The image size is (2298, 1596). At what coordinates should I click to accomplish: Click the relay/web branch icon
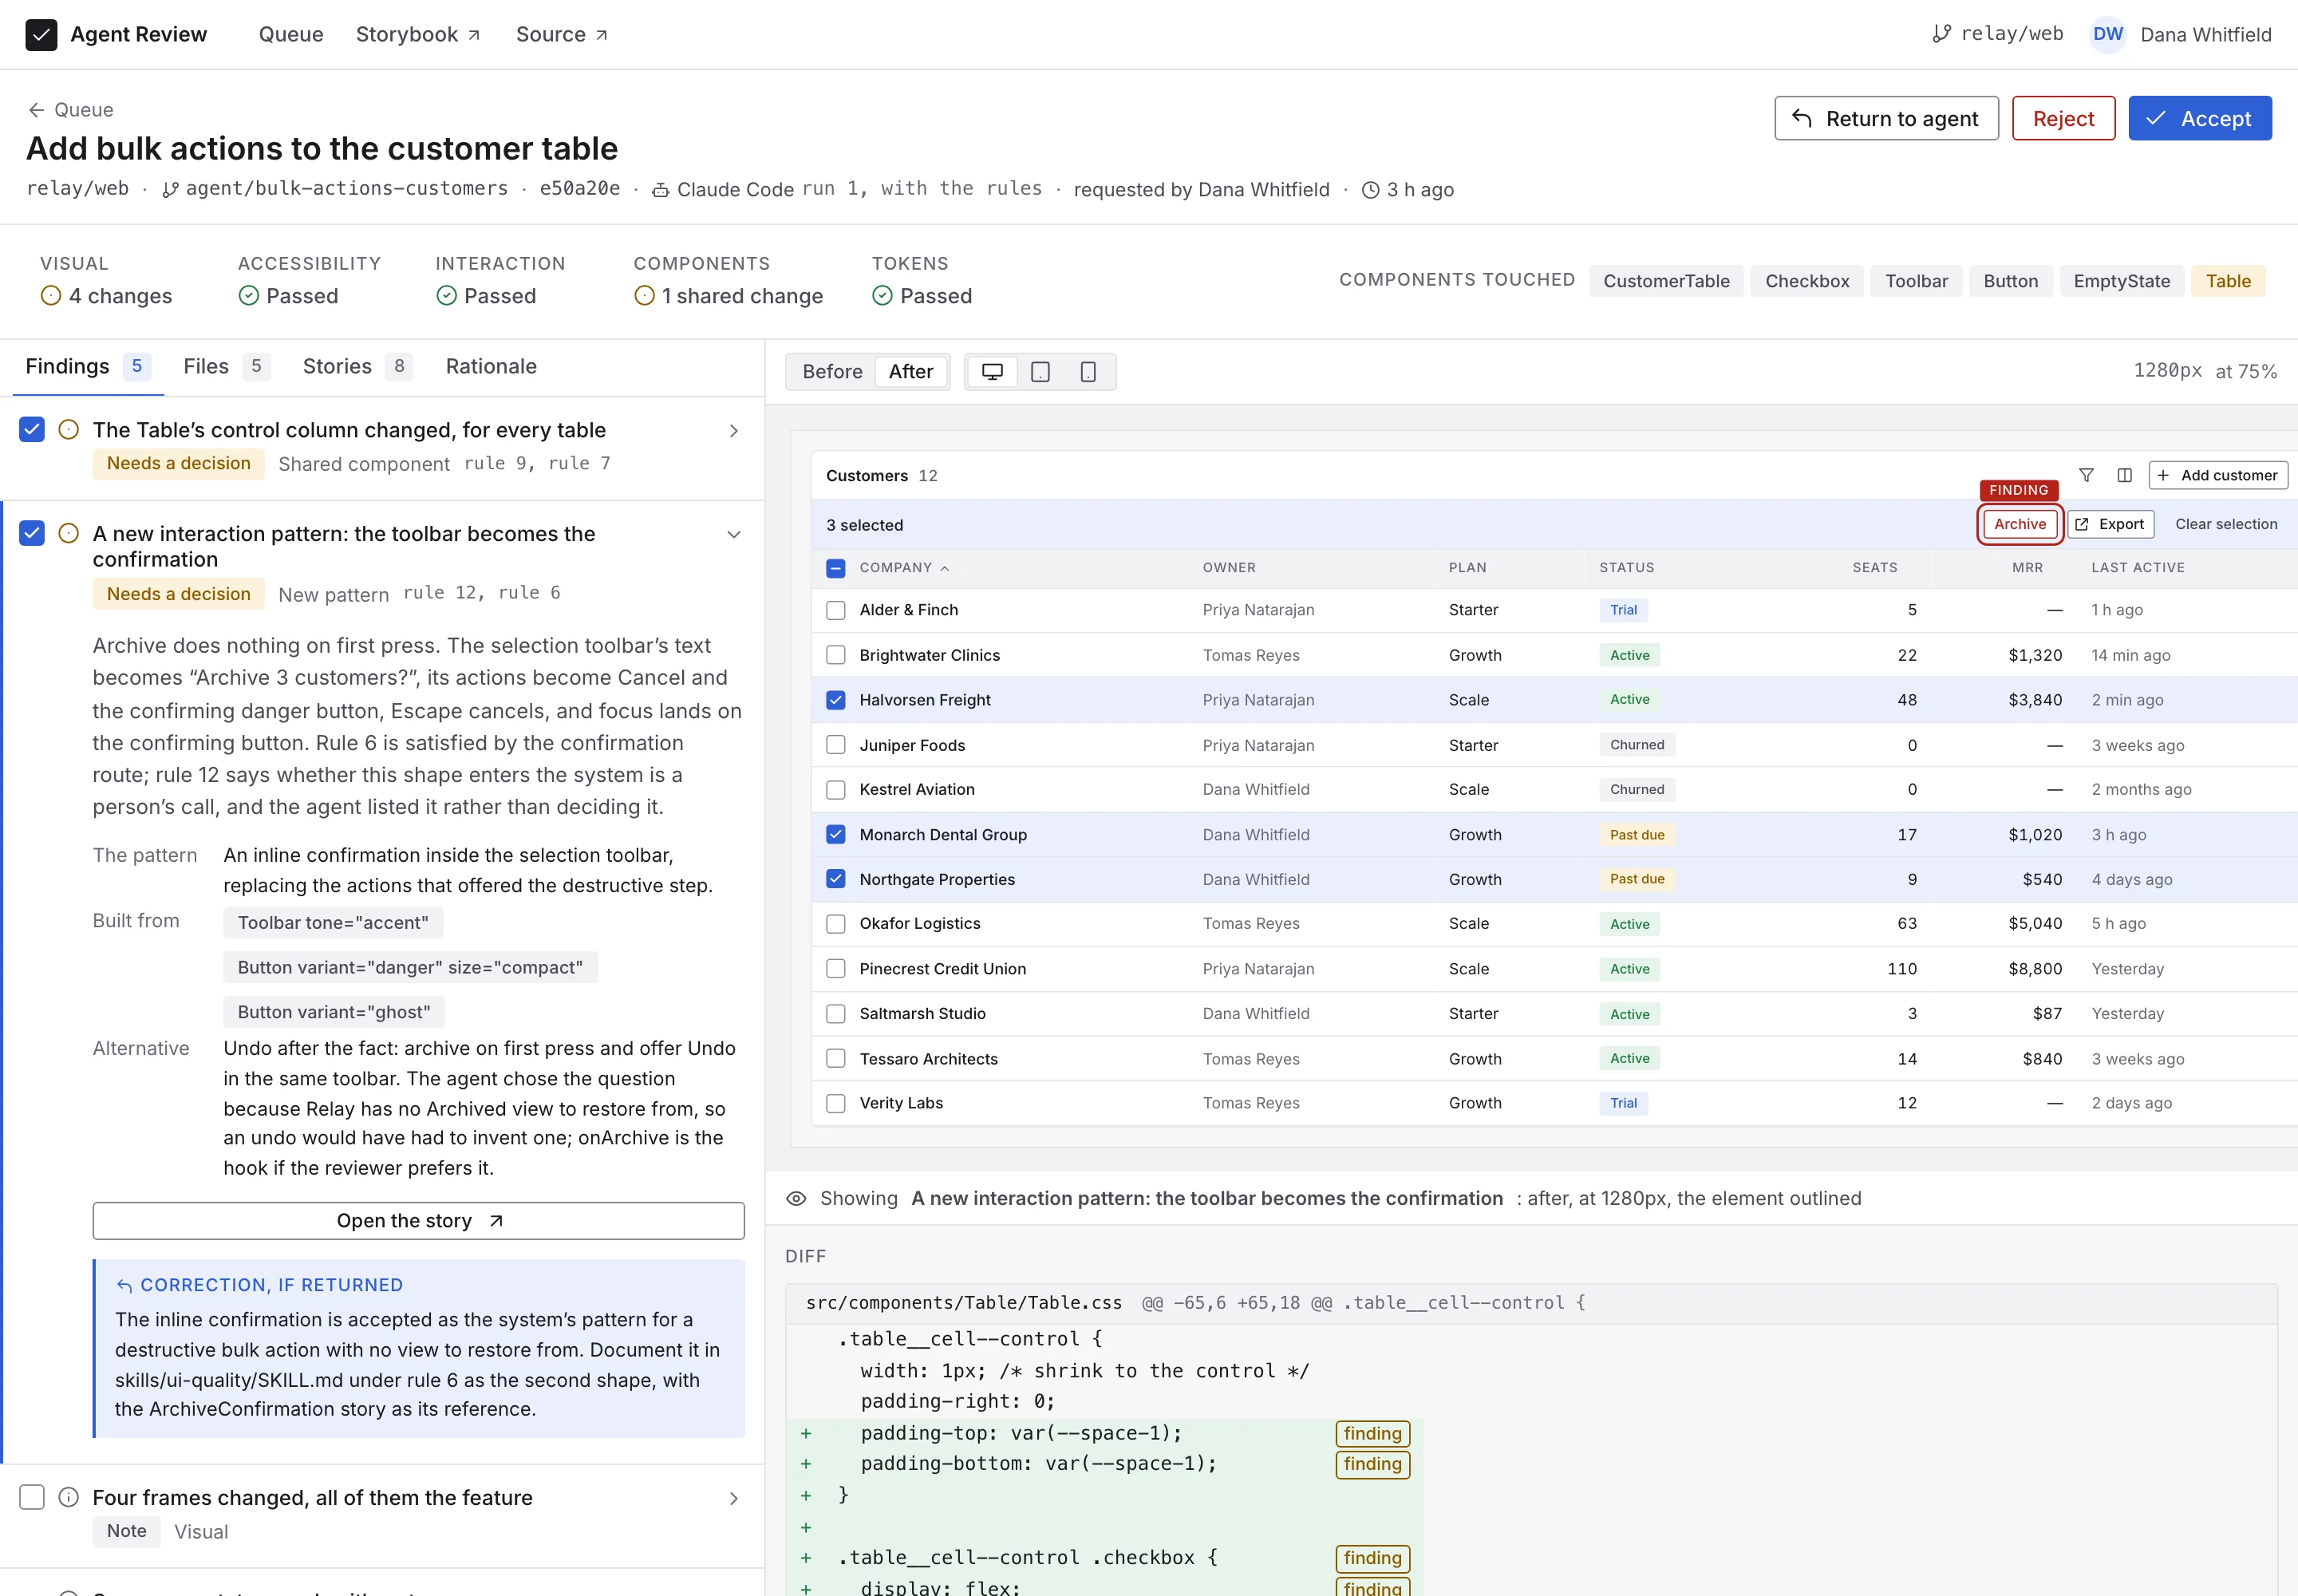coord(1941,34)
